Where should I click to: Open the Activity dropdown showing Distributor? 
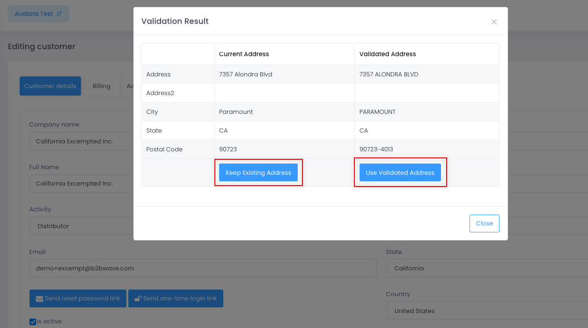pyautogui.click(x=80, y=226)
